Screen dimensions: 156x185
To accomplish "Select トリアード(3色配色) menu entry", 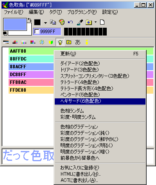I will (x=100, y=70).
